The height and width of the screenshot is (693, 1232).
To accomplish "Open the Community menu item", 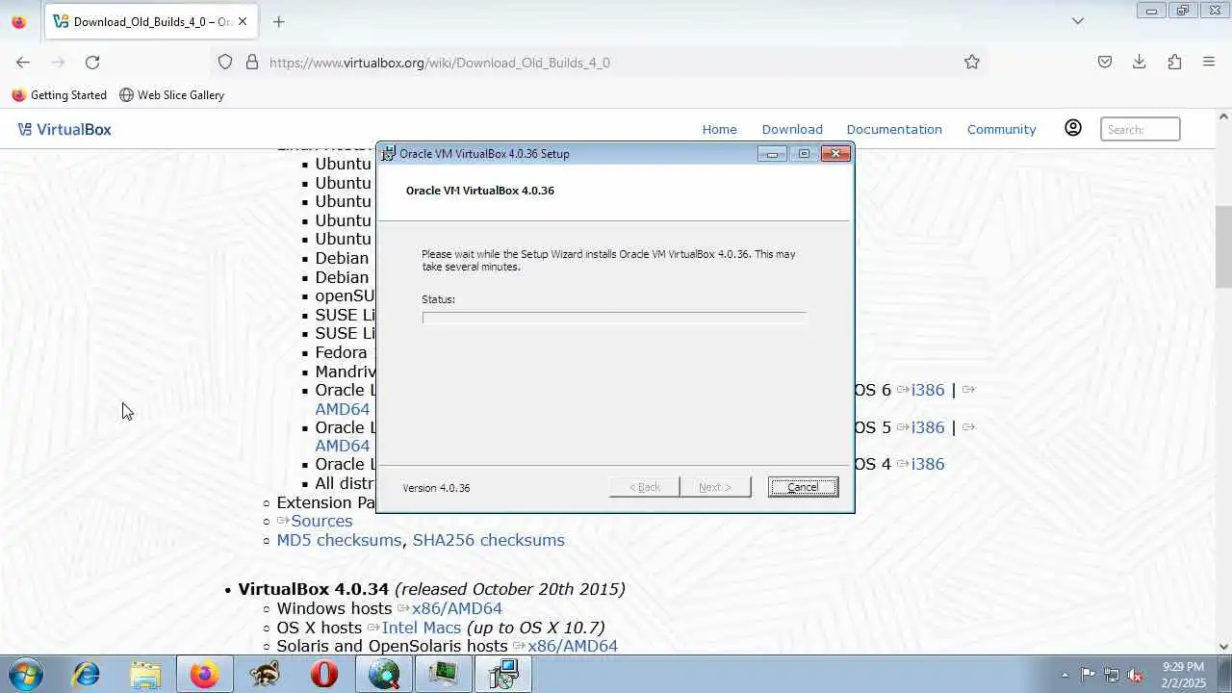I will 1001,129.
